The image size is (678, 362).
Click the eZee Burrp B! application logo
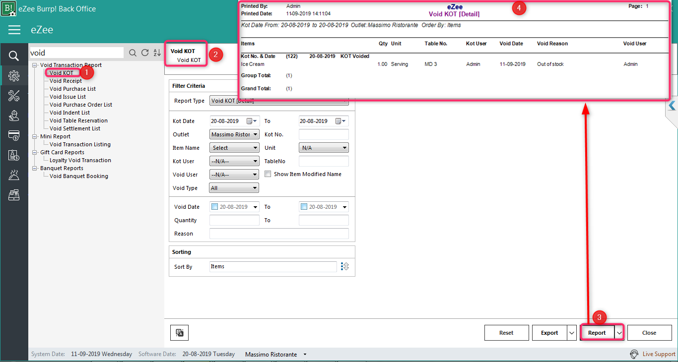pyautogui.click(x=9, y=8)
